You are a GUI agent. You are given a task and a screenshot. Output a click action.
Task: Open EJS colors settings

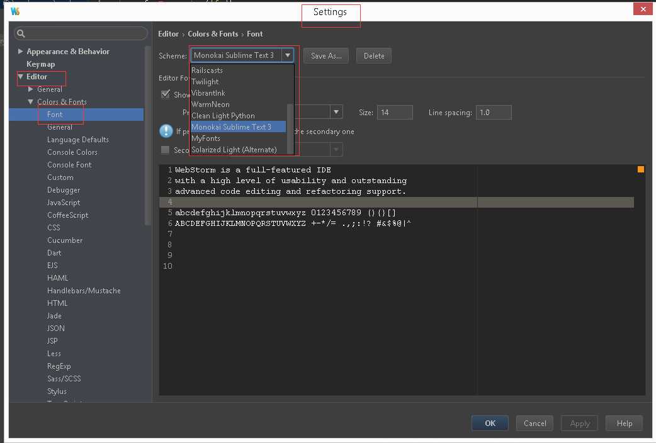point(52,265)
